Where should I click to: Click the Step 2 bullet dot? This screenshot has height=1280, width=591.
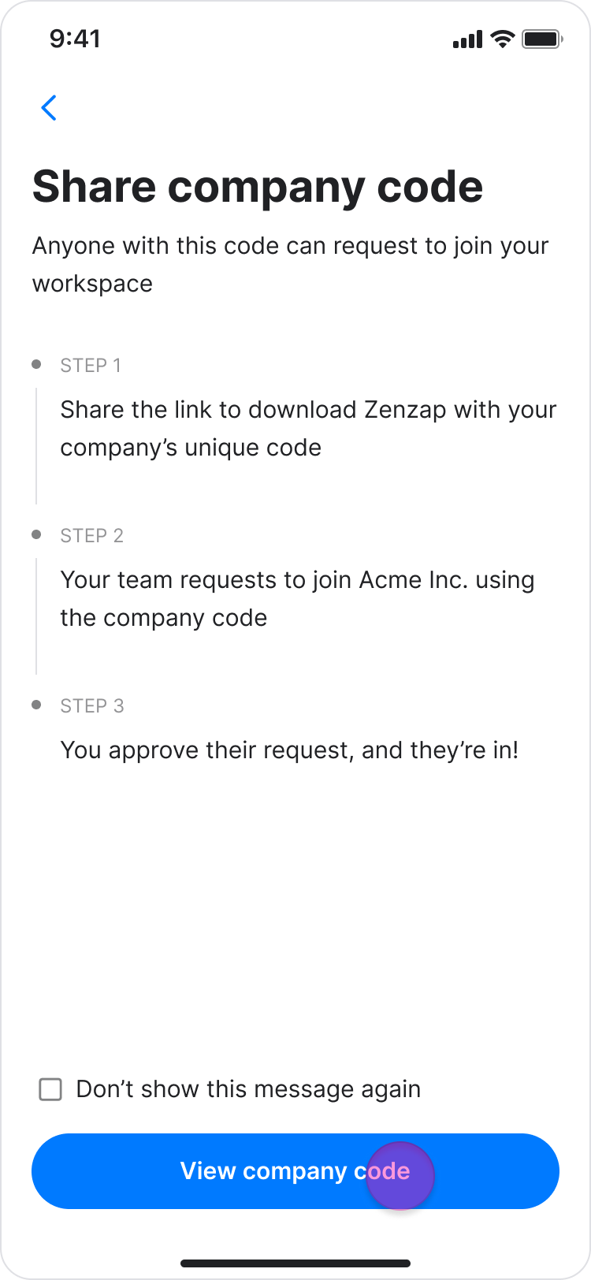(36, 534)
